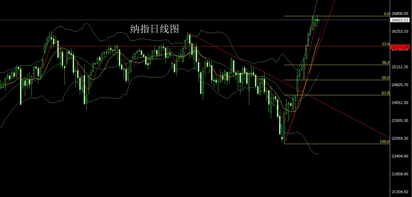Pick the Fibonacci 50.0 level label

tap(386, 78)
